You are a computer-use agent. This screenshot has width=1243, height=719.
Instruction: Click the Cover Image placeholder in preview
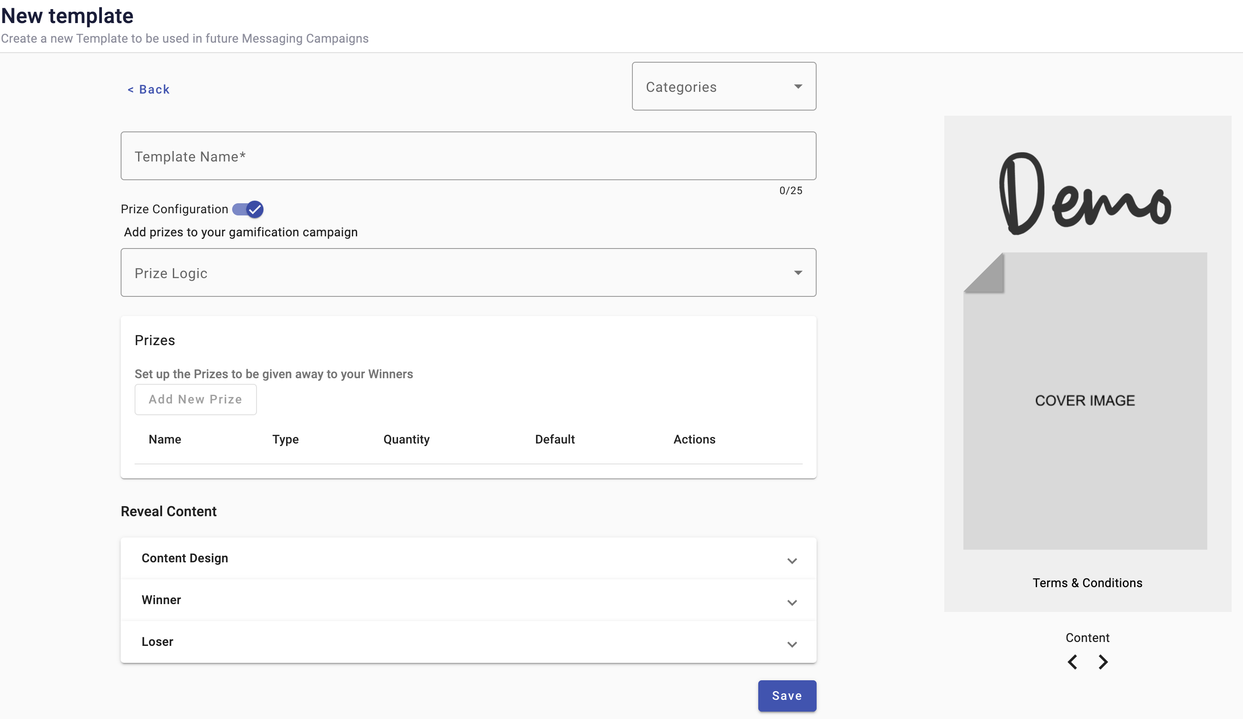coord(1085,401)
